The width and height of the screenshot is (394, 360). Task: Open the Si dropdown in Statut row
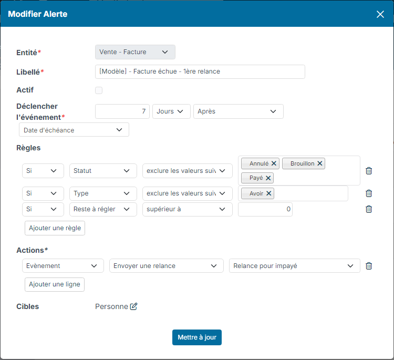[43, 171]
